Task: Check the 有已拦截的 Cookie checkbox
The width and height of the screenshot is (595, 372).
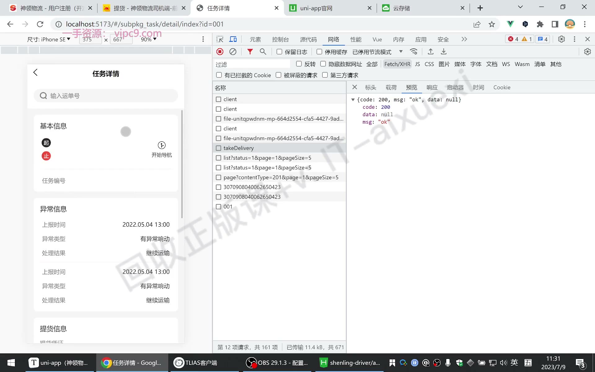Action: pos(219,75)
